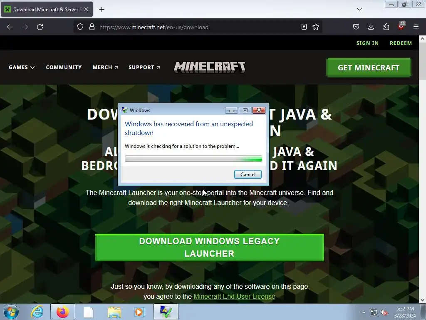Viewport: 426px width, 320px height.
Task: Click the REDEEM link
Action: pyautogui.click(x=401, y=43)
